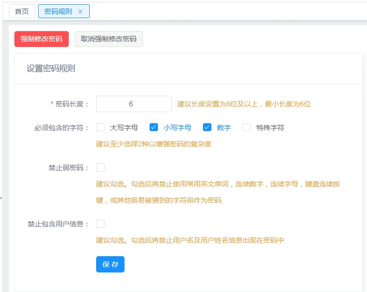The height and width of the screenshot is (292, 367).
Task: Click the 设置密码规则 card header
Action: click(x=189, y=69)
